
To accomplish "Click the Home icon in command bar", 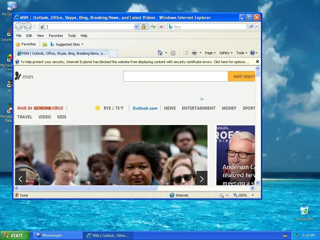I will click(160, 53).
